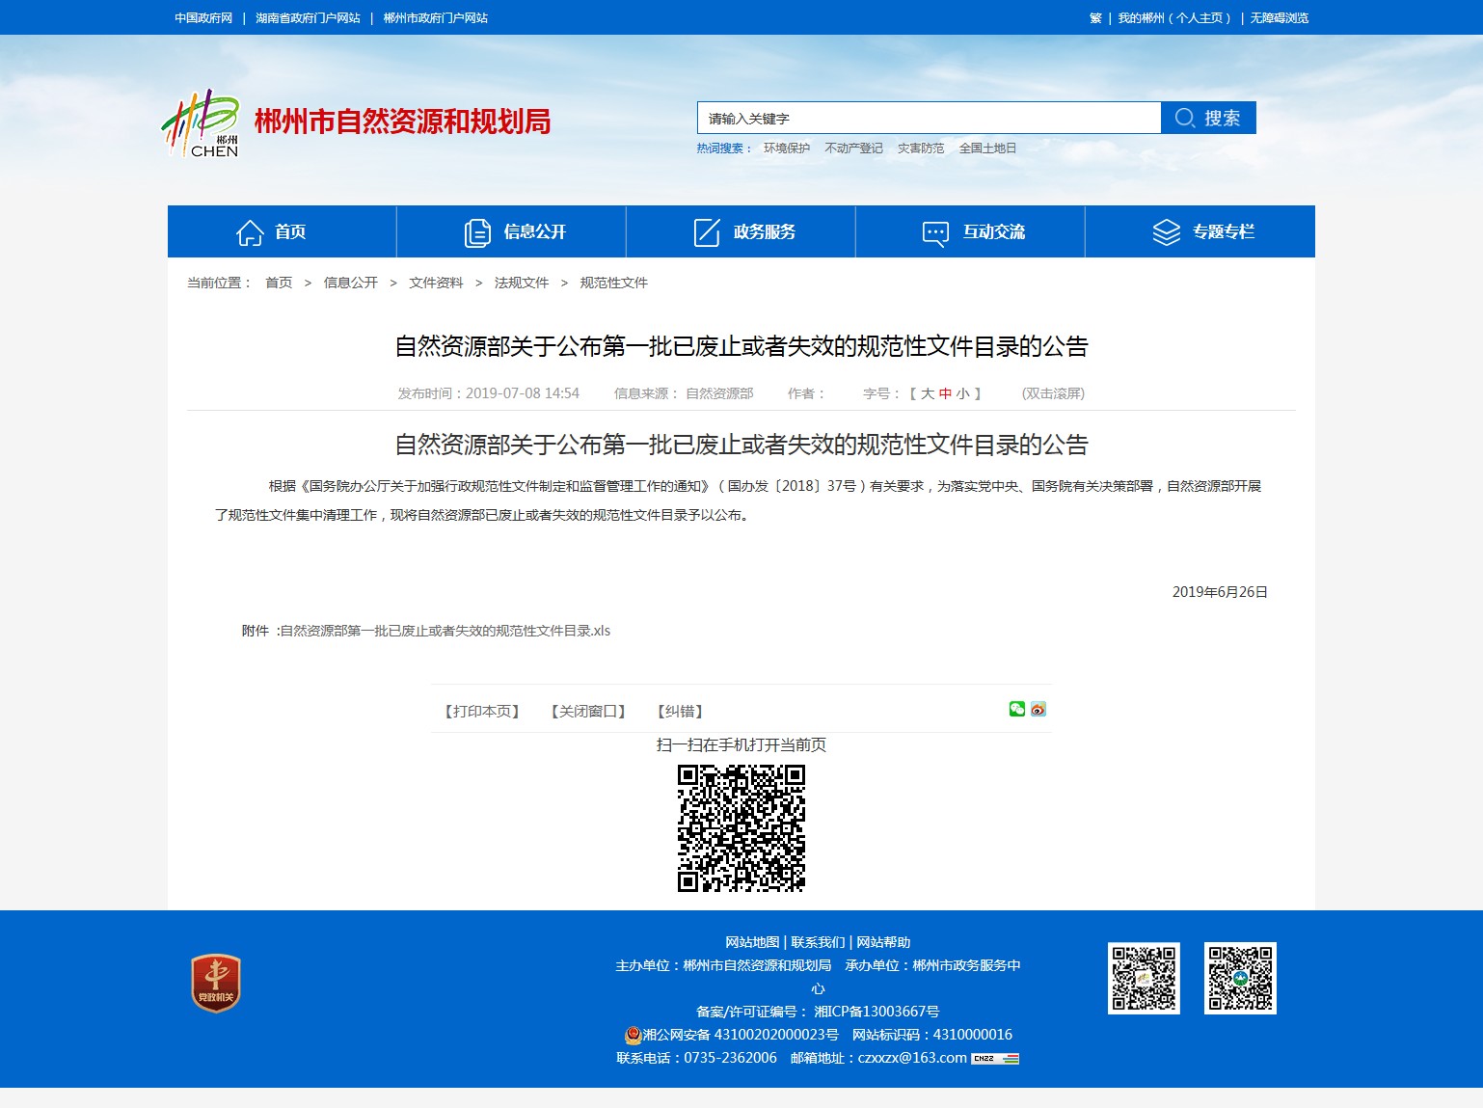
Task: Click the police badge icon by 湘公网安备
Action: [633, 1035]
